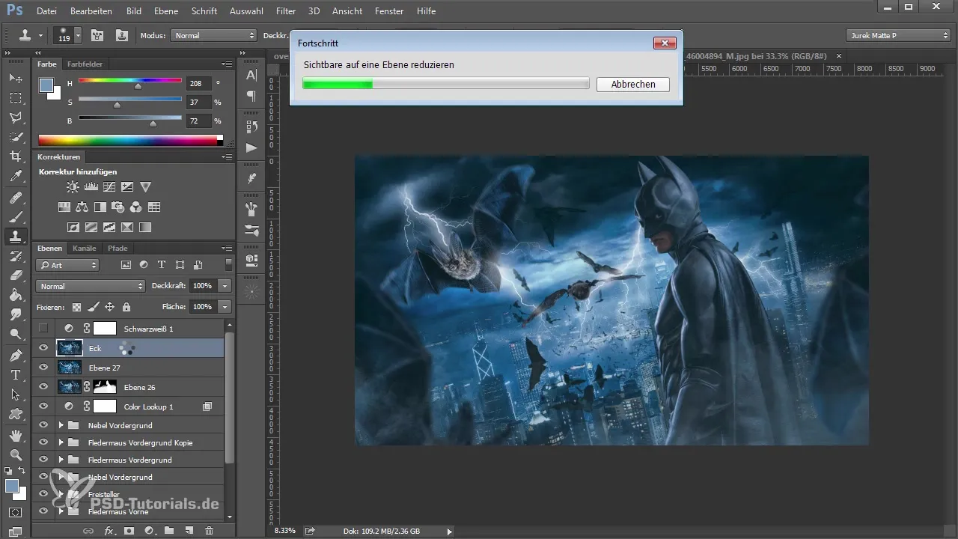Add a Levels adjustment
The width and height of the screenshot is (958, 539).
(91, 187)
